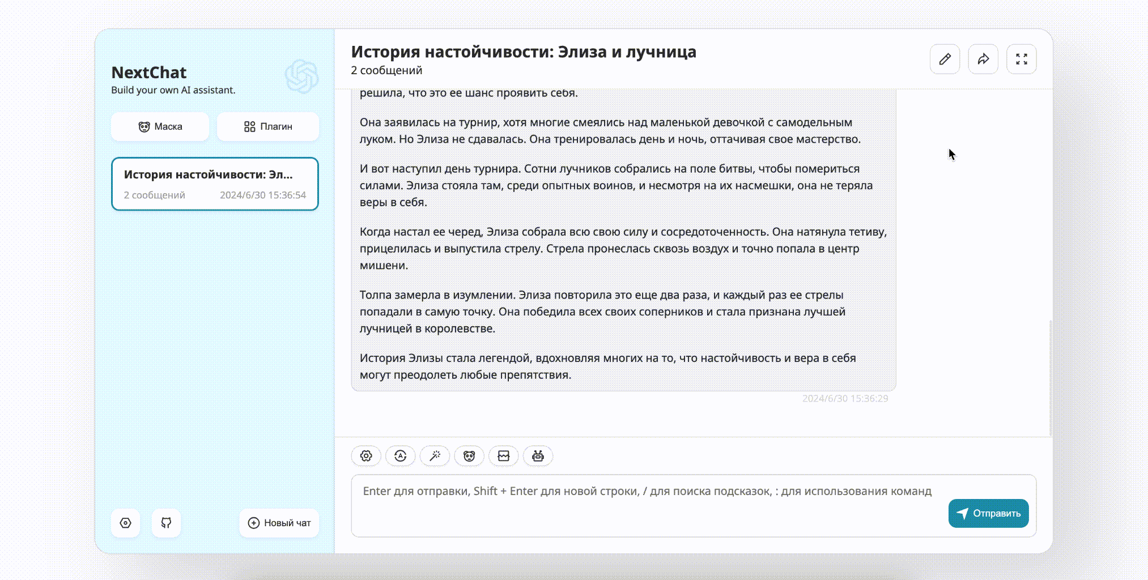Viewport: 1148px width, 580px height.
Task: Click the chat area vertical scrollbar
Action: click(x=1051, y=378)
